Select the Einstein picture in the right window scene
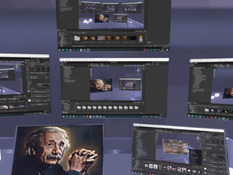The image size is (233, 175). click(x=228, y=93)
